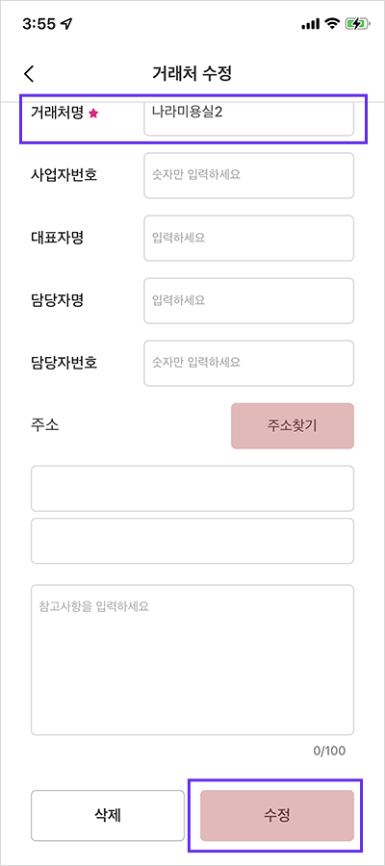385x866 pixels.
Task: Select the 대표자명 input field
Action: click(x=248, y=238)
